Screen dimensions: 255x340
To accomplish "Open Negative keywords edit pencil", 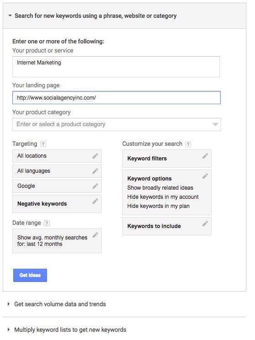I will pos(95,201).
